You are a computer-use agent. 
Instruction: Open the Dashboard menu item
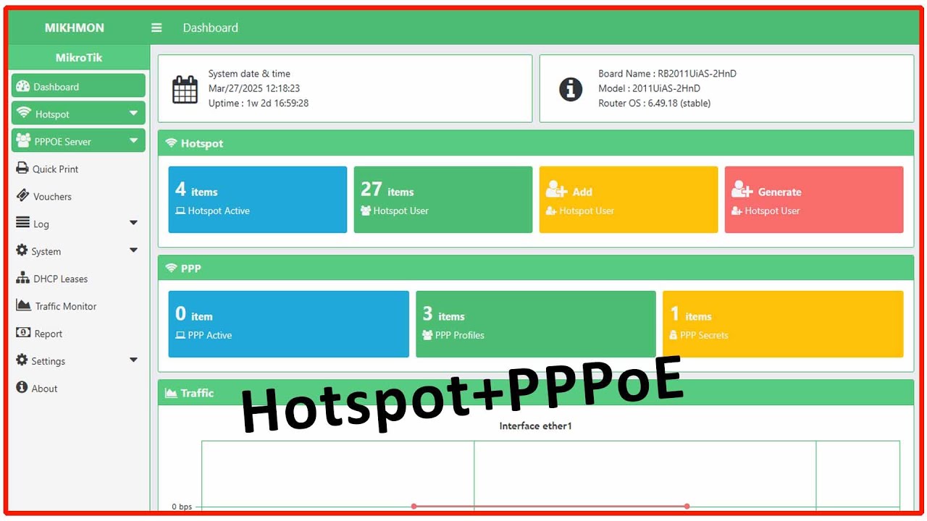point(78,86)
